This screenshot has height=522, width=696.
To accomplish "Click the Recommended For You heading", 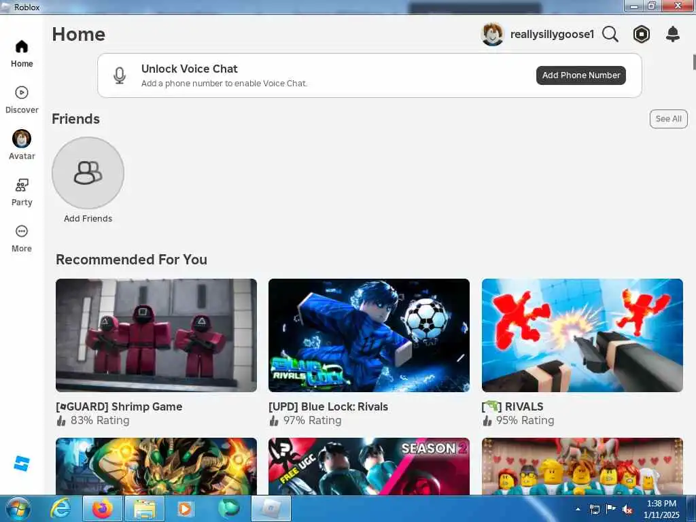I will 131,260.
